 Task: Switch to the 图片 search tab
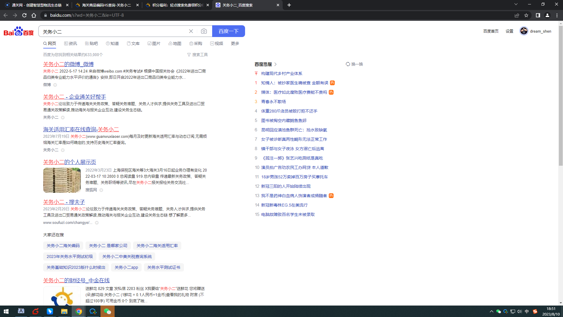[154, 43]
